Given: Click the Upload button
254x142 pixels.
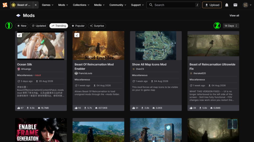Looking at the screenshot, I should tap(212, 5).
